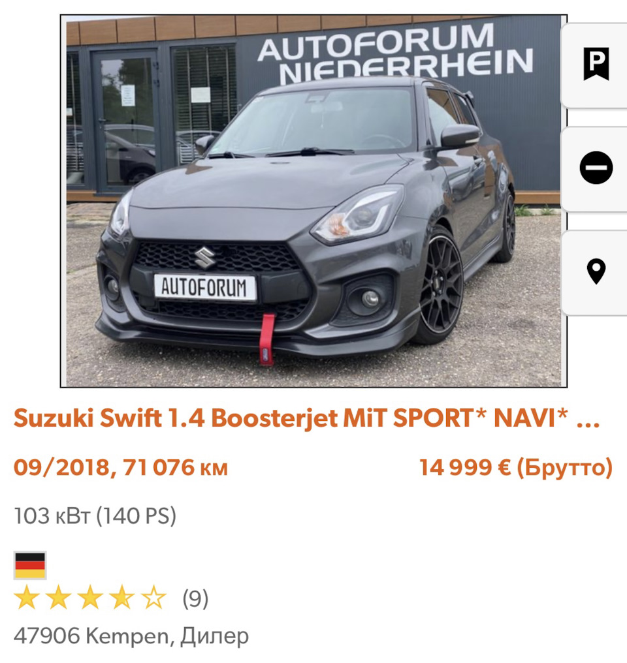Viewport: 627px width, 663px height.
Task: Click the second rating star
Action: click(x=58, y=598)
